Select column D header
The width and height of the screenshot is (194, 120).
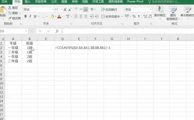point(62,39)
